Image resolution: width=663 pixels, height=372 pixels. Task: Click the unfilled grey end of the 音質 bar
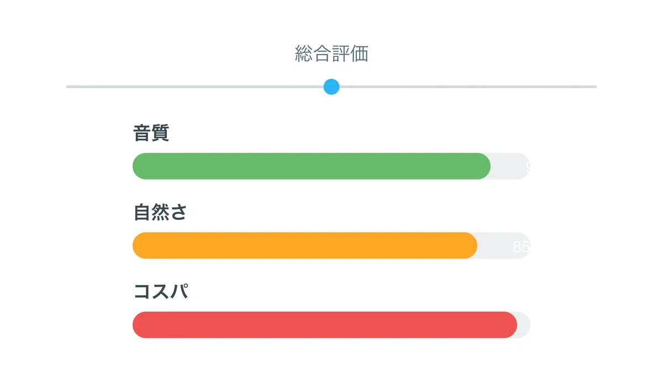point(511,166)
